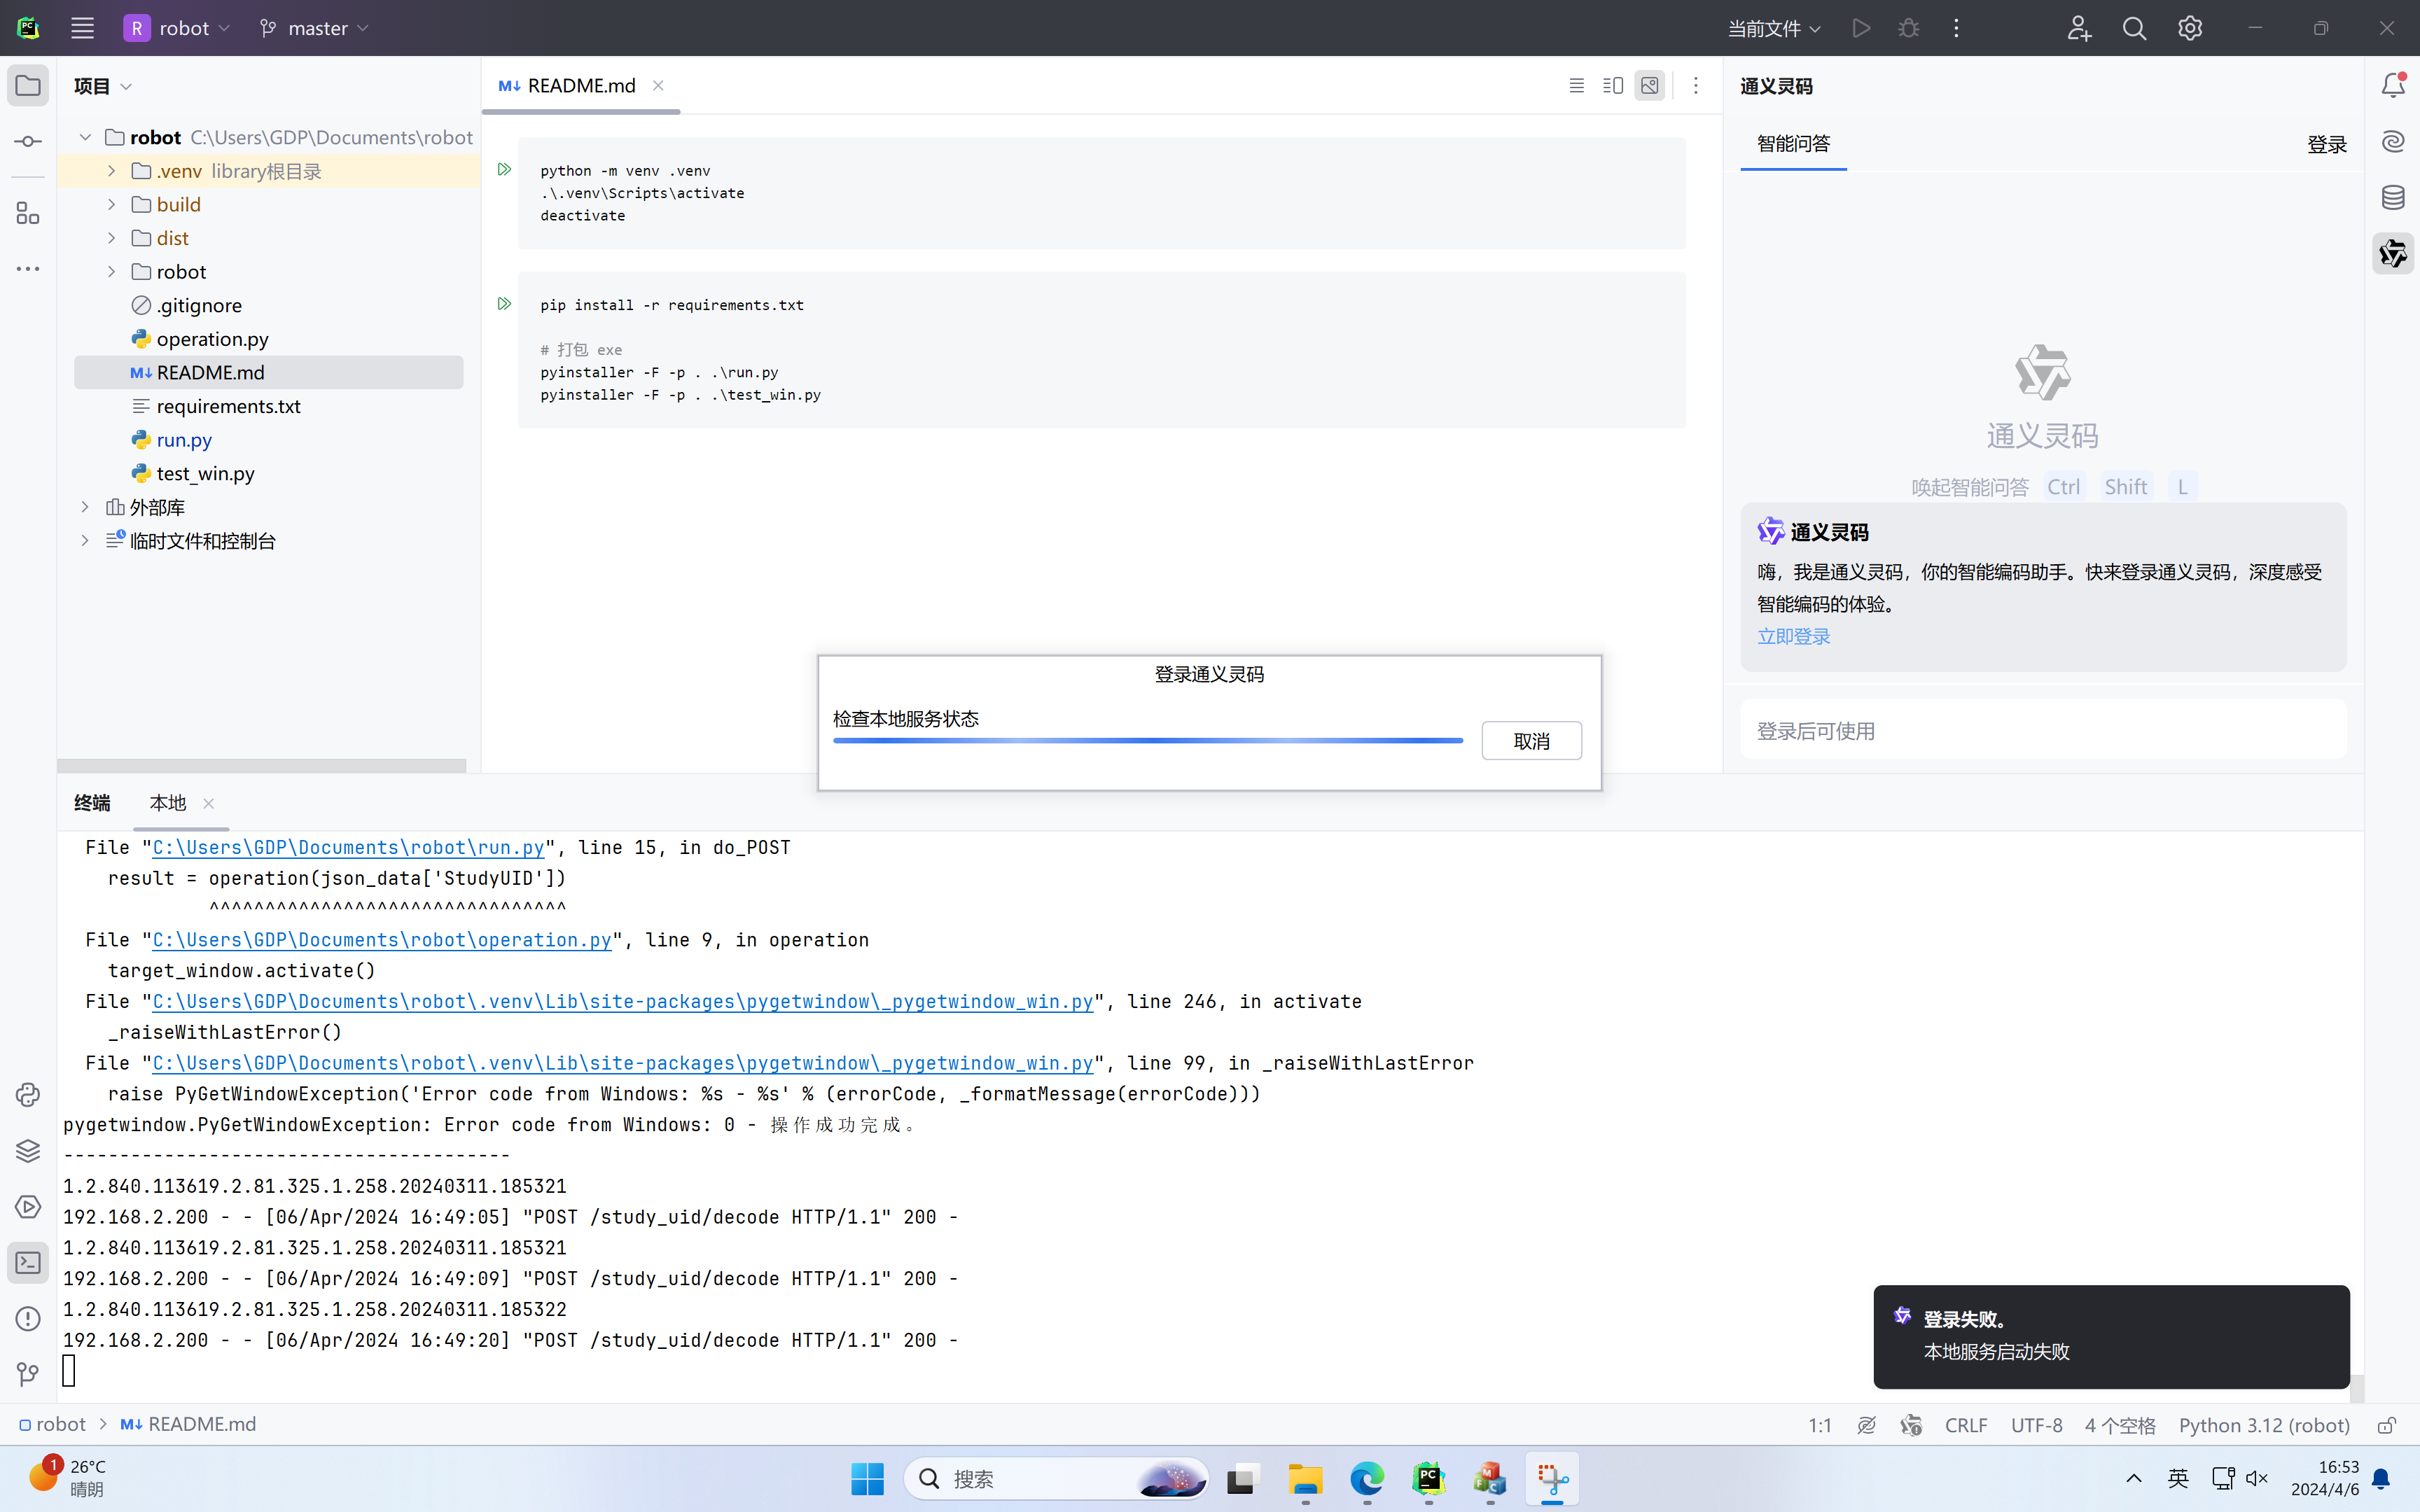Toggle Tongyi Lingma status bar icon
Viewport: 2420px width, 1512px height.
click(x=1911, y=1425)
